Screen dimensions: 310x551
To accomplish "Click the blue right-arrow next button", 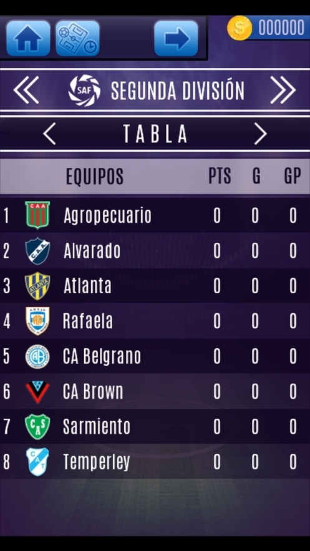I will point(176,38).
